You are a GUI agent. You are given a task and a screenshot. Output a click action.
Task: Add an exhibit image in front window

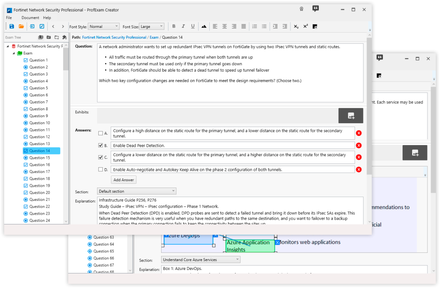(351, 115)
